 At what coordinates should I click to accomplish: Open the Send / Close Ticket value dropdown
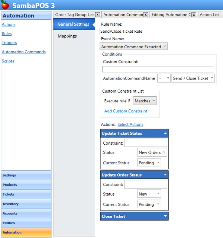click(193, 78)
